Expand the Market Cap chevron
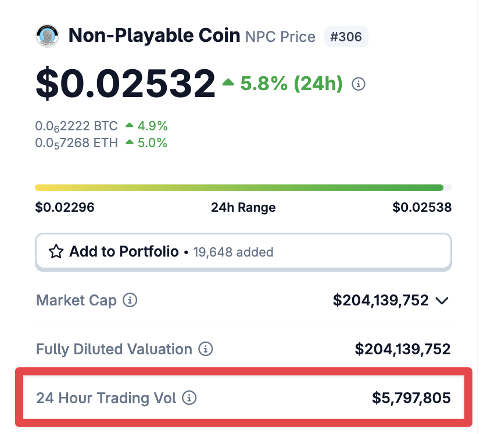Screen dimensions: 487x434 click(x=442, y=301)
